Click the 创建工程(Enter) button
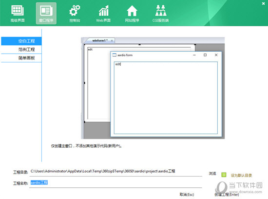 (x=227, y=195)
